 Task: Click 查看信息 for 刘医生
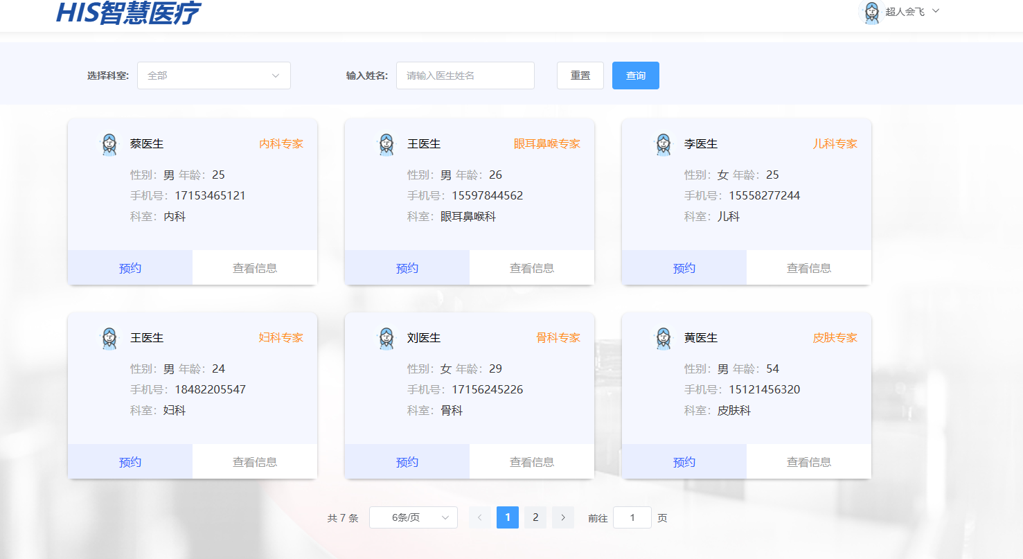[x=532, y=461]
